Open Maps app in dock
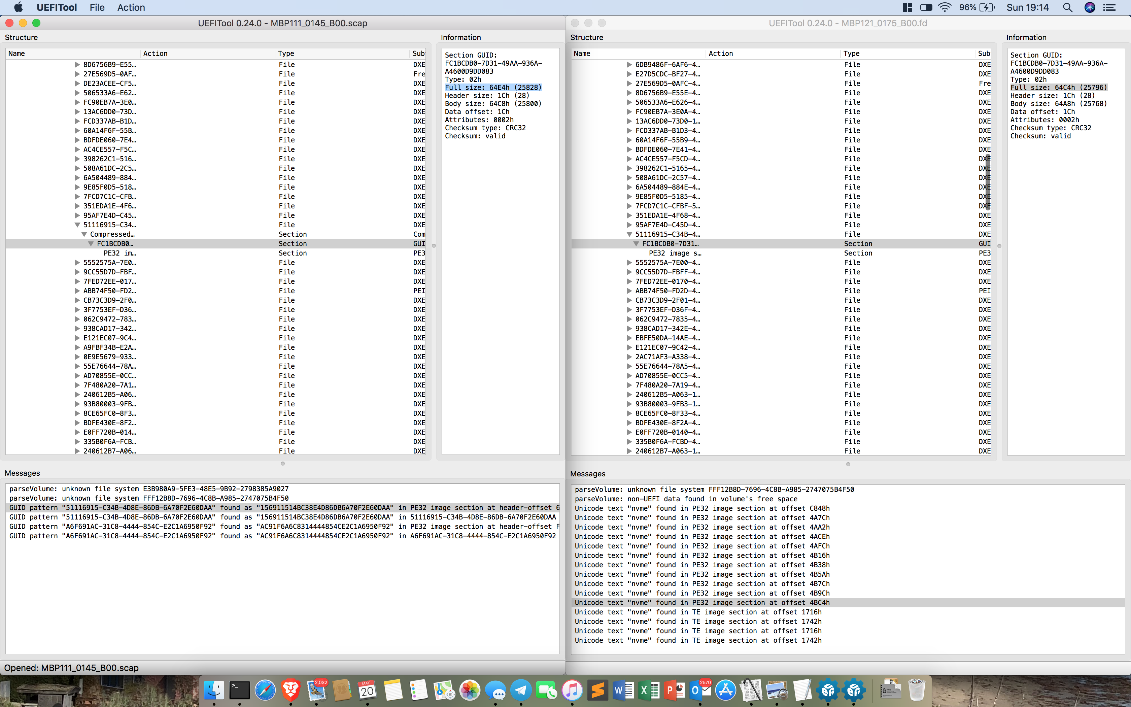Image resolution: width=1131 pixels, height=707 pixels. [x=444, y=690]
